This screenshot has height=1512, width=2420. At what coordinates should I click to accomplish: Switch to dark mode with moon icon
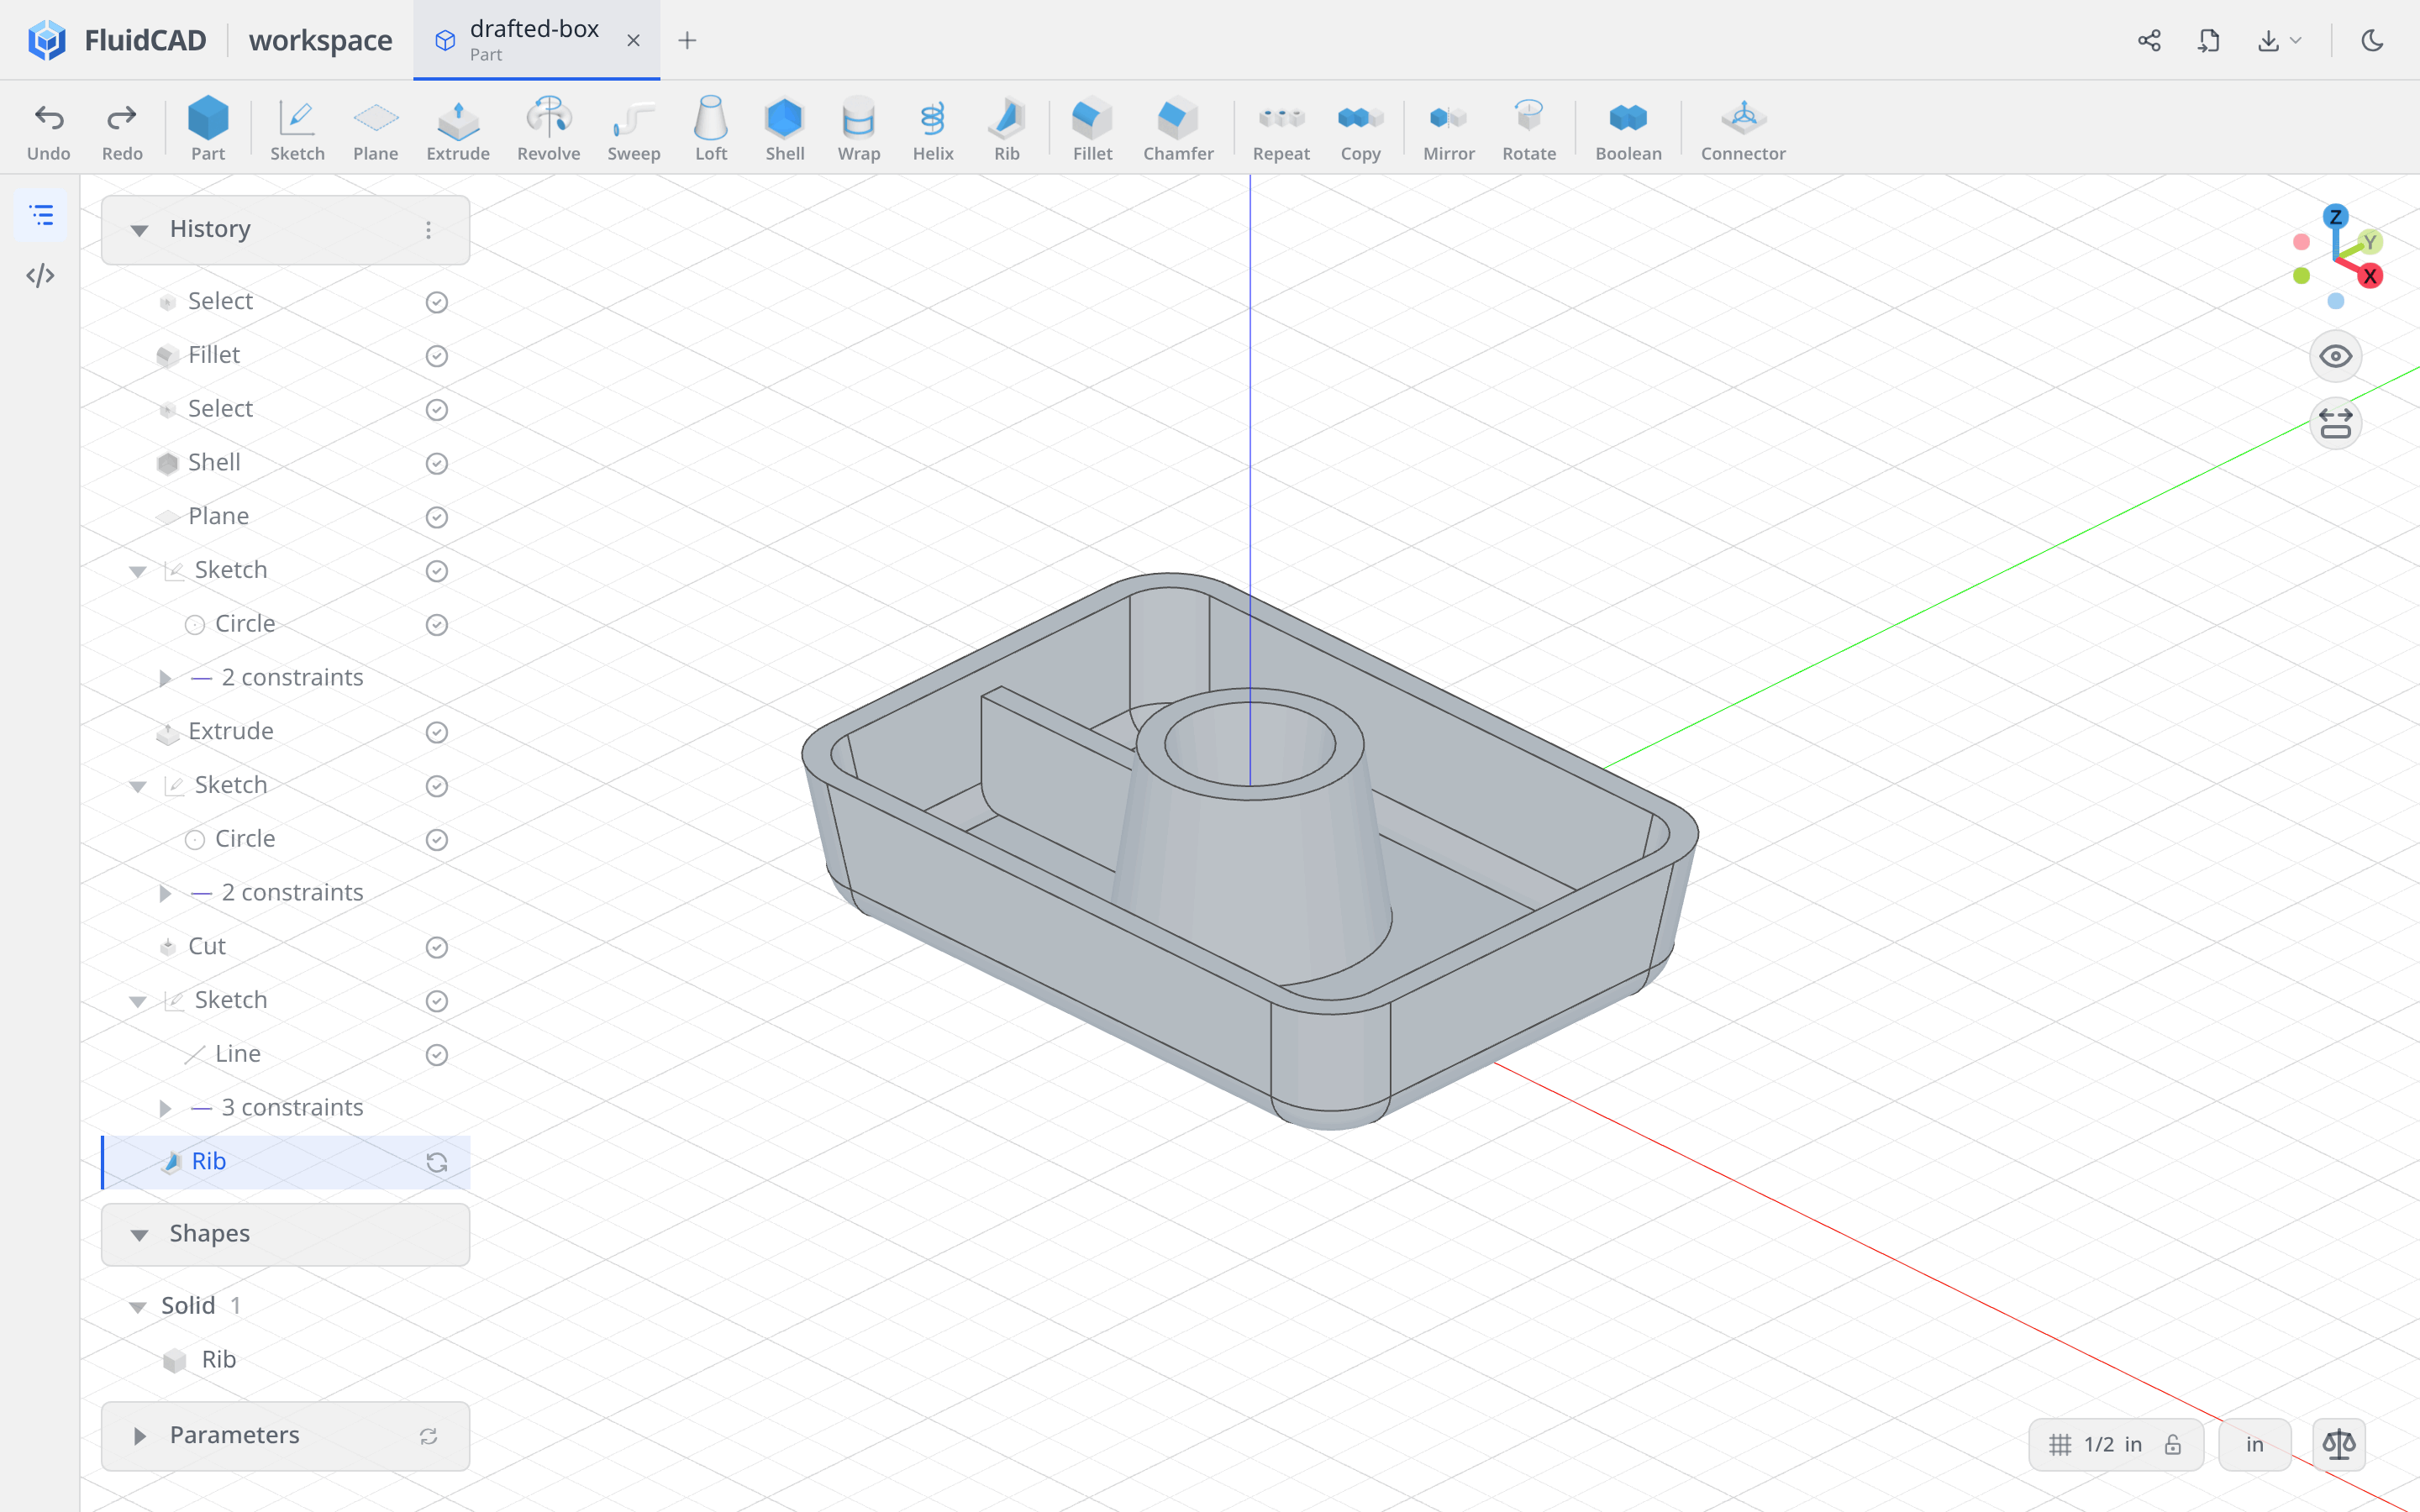click(2372, 40)
